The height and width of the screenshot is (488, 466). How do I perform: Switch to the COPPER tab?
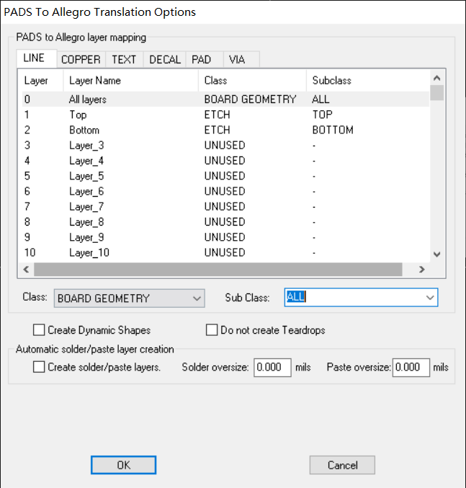[81, 59]
